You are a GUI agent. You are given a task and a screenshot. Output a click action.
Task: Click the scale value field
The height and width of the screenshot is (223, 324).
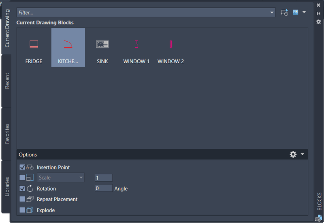104,178
